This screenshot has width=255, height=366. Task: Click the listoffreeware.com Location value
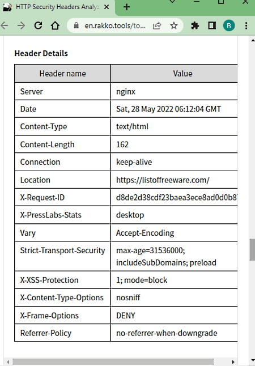point(163,180)
